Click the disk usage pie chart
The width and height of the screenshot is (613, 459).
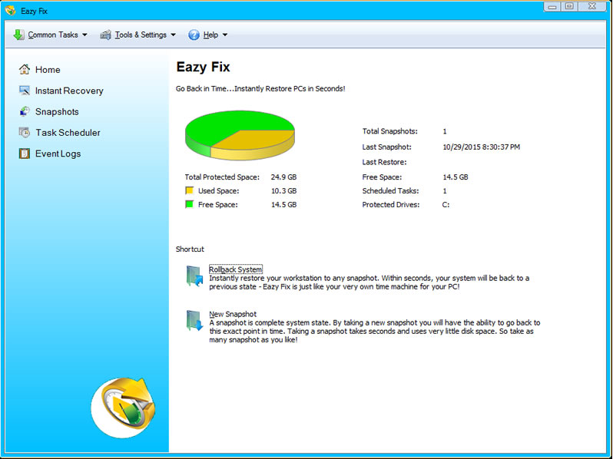[240, 135]
